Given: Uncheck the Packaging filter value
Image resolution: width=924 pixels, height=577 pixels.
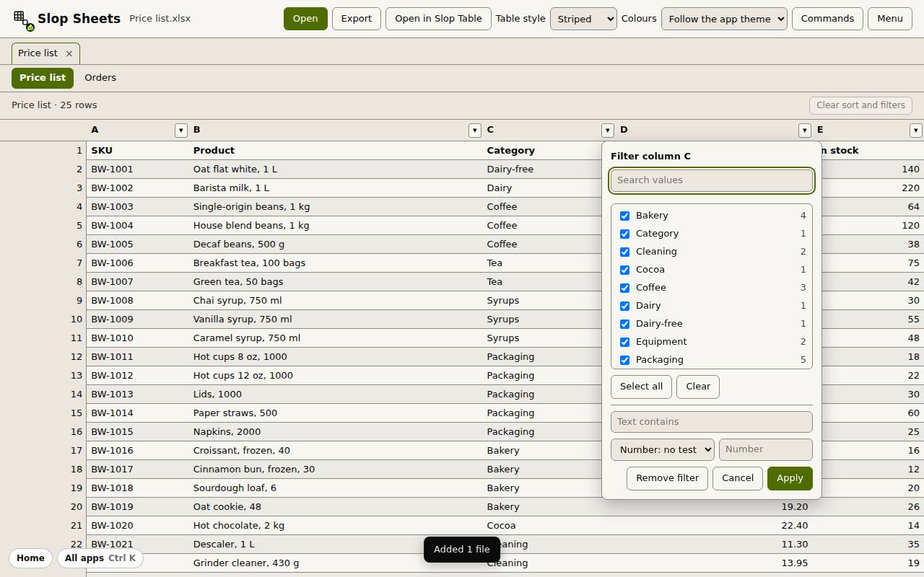Looking at the screenshot, I should [x=624, y=360].
